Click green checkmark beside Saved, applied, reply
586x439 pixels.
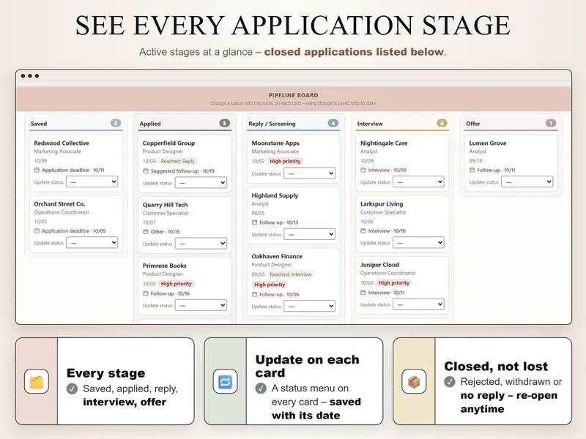[x=72, y=389]
